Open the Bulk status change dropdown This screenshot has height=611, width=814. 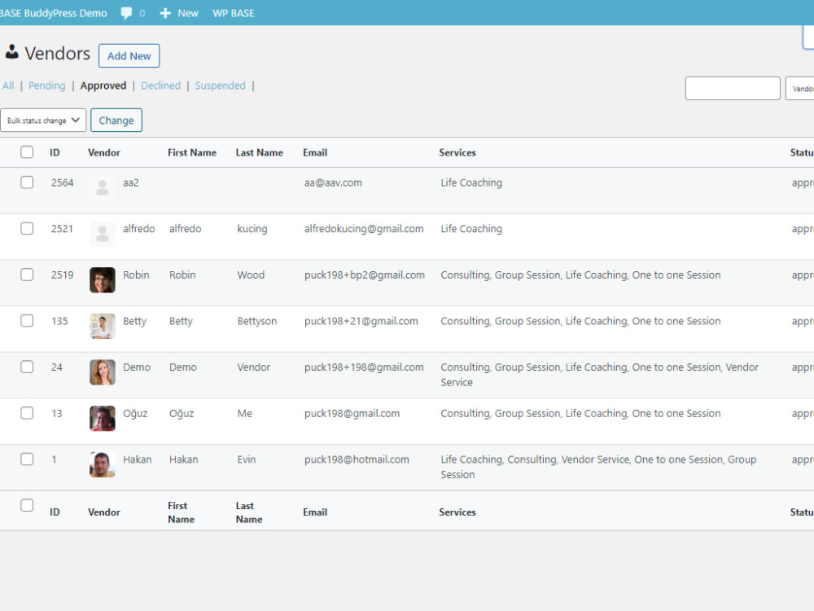[x=43, y=120]
